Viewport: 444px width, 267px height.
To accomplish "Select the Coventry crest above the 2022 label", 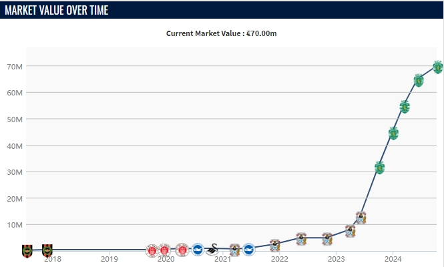I will [x=274, y=244].
